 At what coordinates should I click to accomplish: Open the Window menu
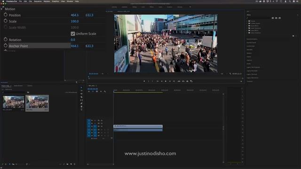pos(70,1)
